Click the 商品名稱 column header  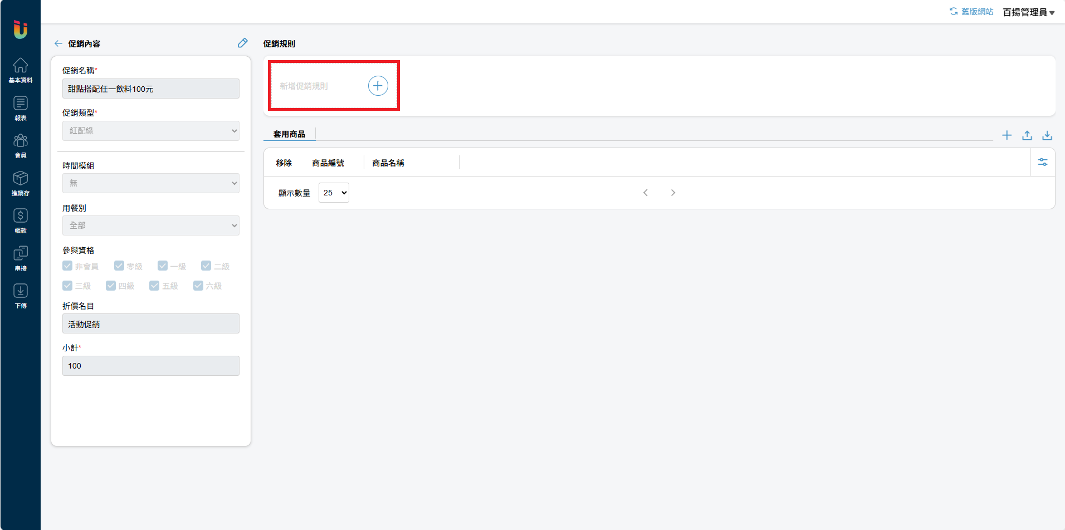tap(388, 163)
